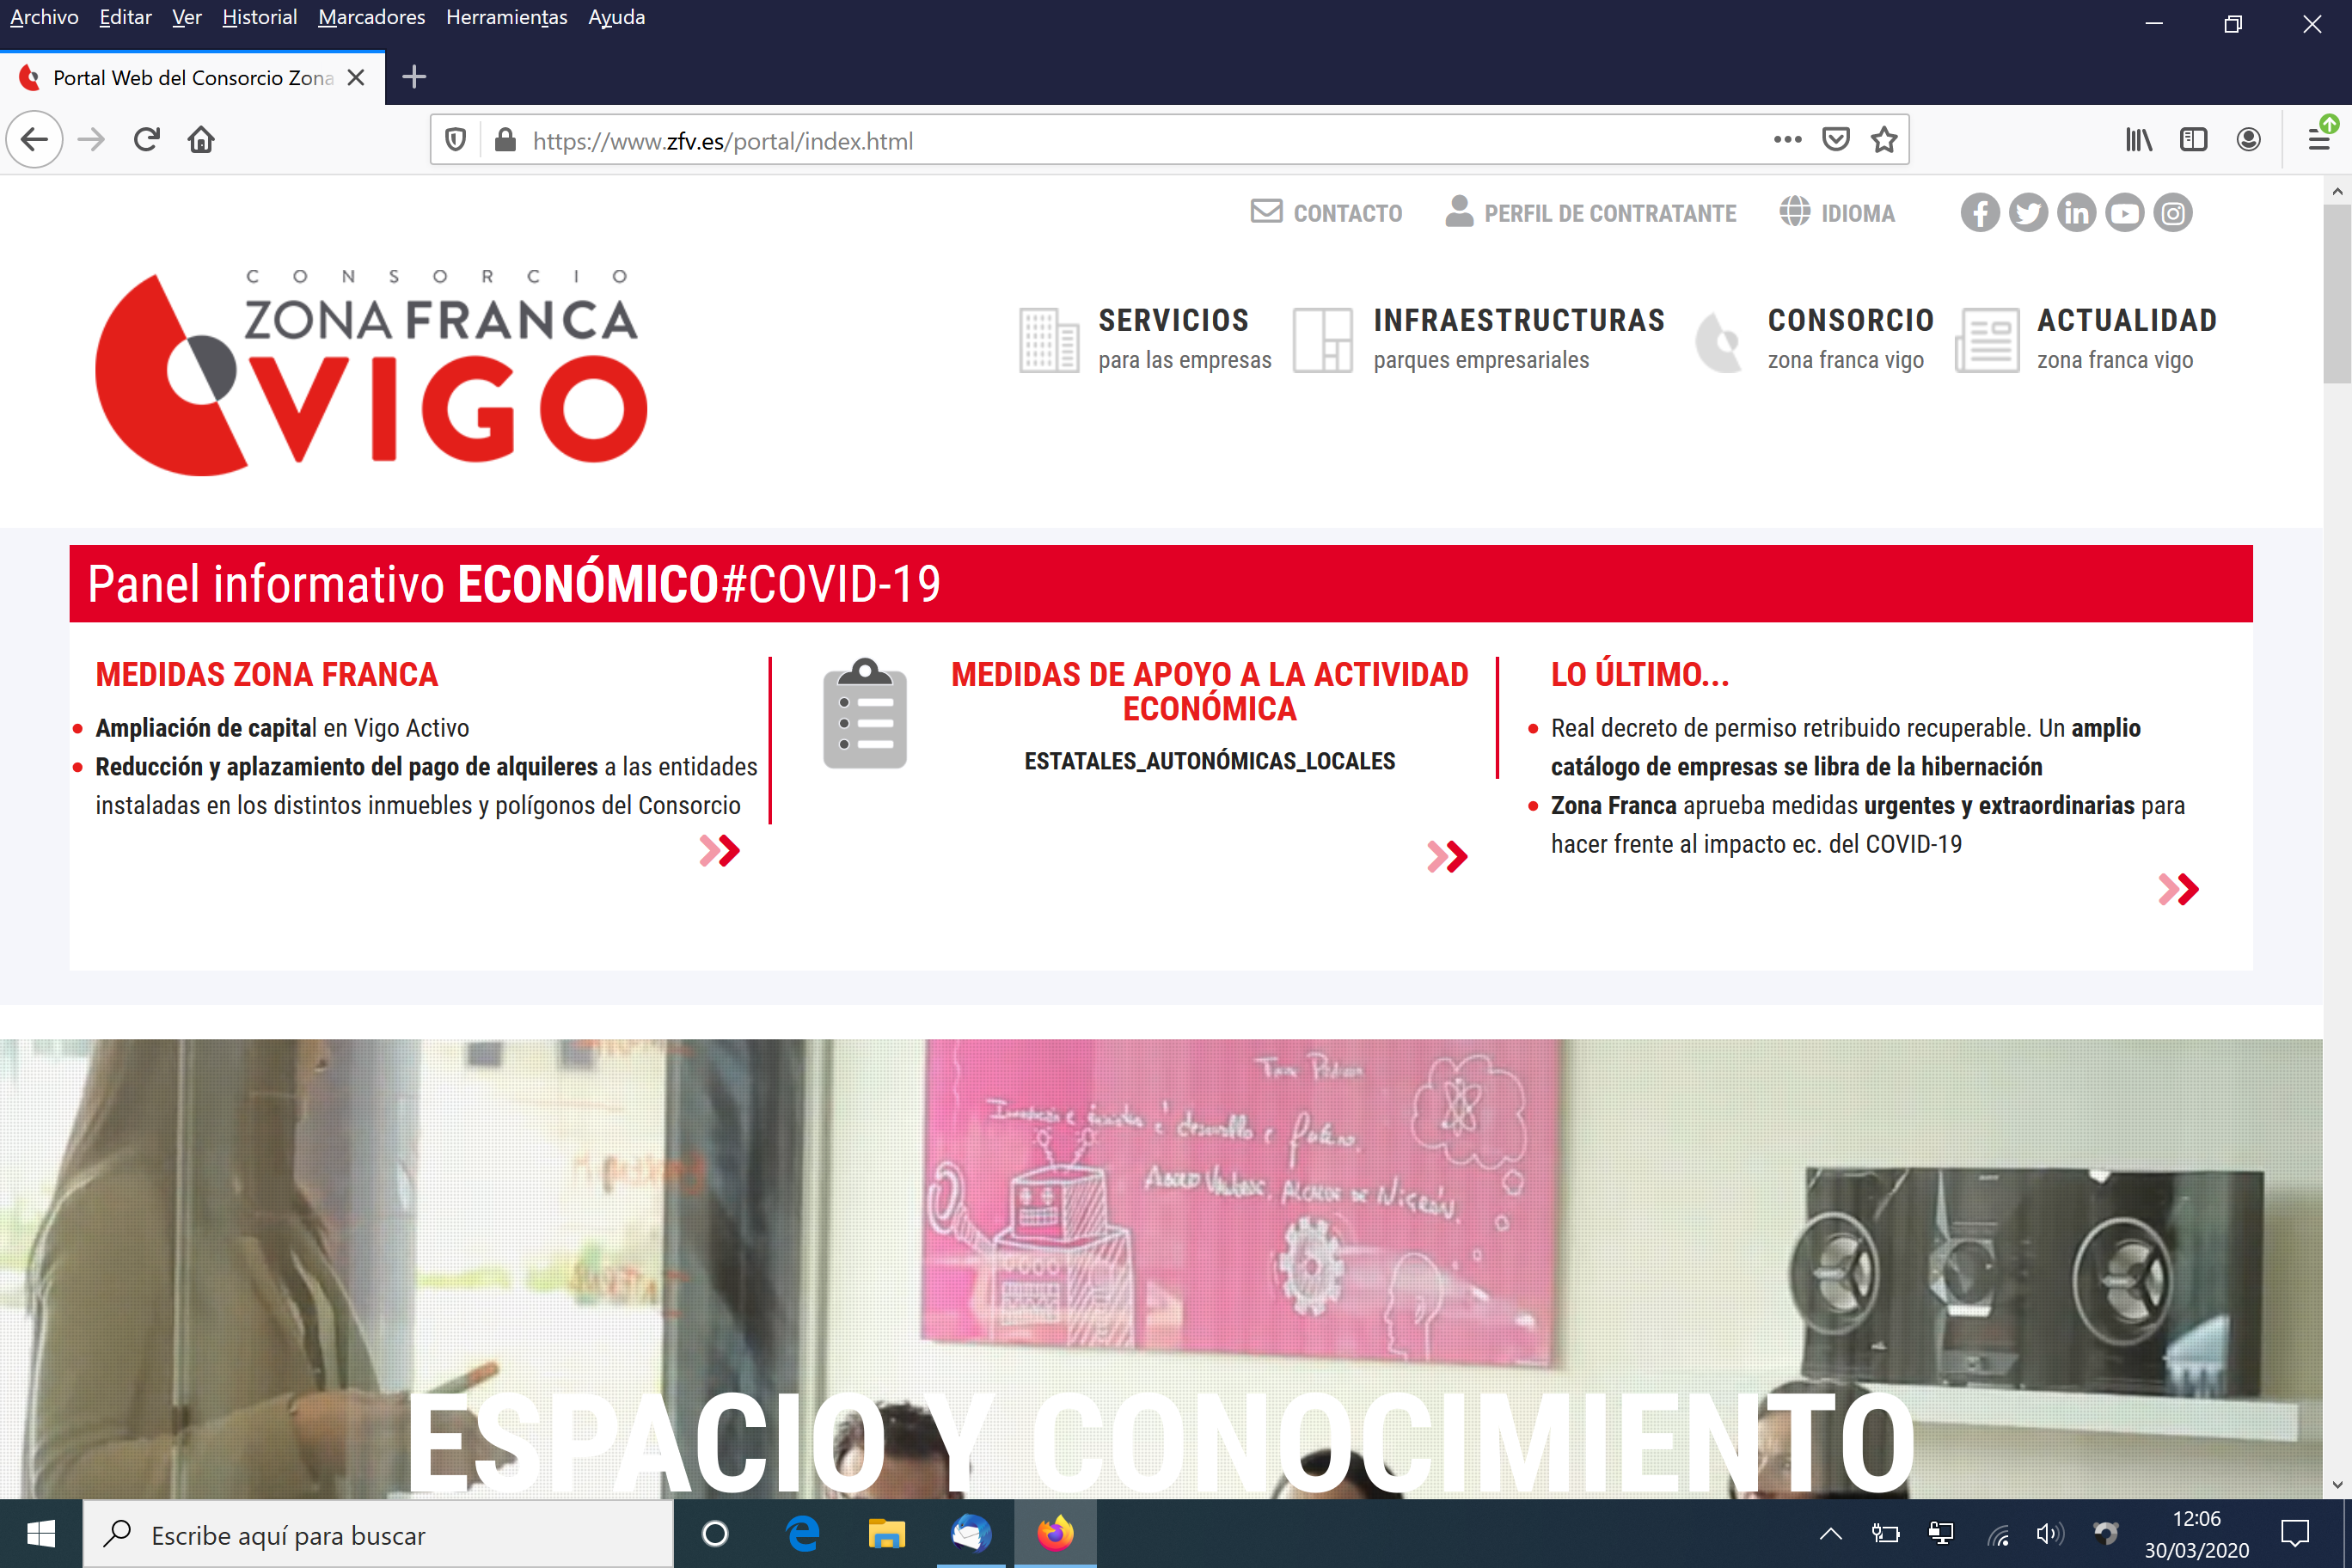Open page actions three-dot menu

tap(1787, 140)
